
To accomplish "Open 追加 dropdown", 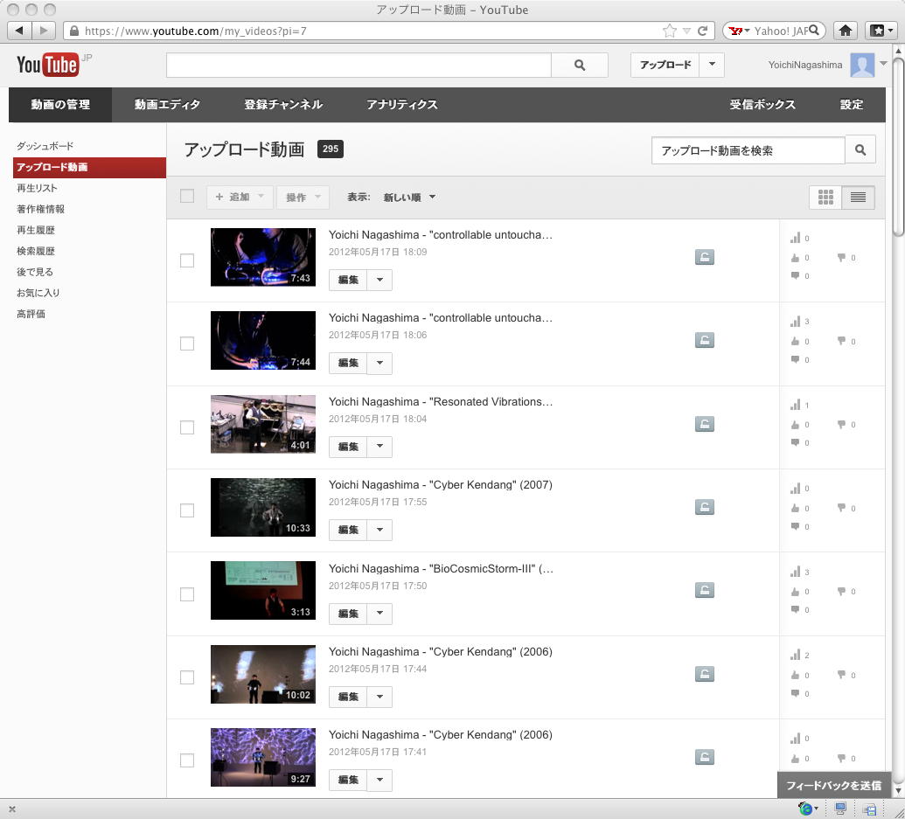I will (240, 198).
